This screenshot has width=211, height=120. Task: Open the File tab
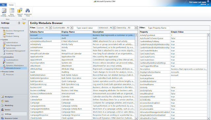pyautogui.click(x=3, y=5)
